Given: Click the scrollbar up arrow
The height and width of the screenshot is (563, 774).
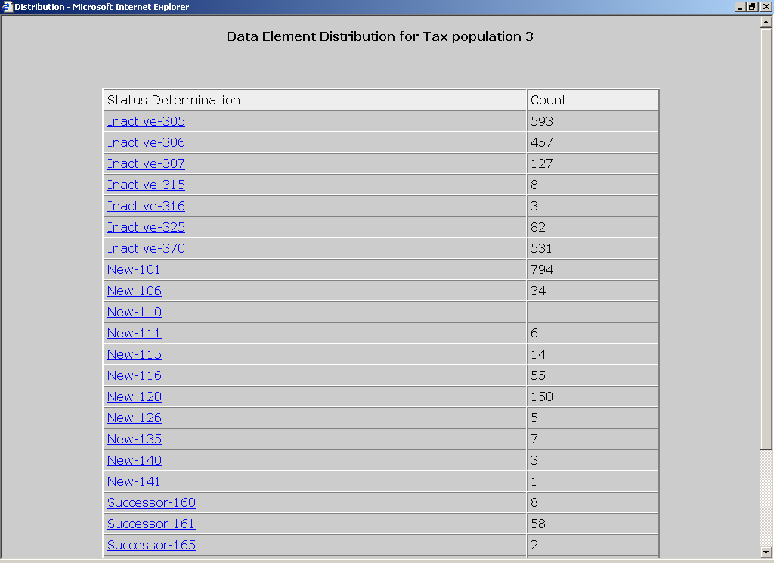Looking at the screenshot, I should tap(766, 22).
